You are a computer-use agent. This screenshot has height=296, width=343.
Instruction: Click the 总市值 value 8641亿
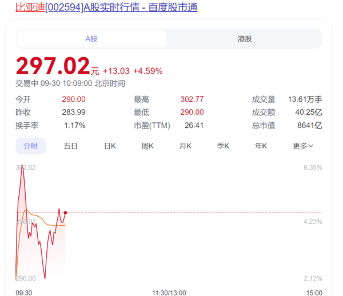[310, 126]
